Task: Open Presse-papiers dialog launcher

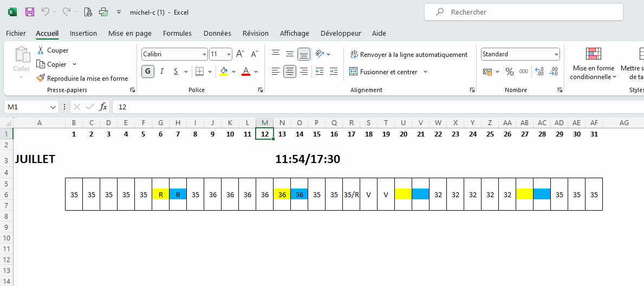Action: click(133, 89)
